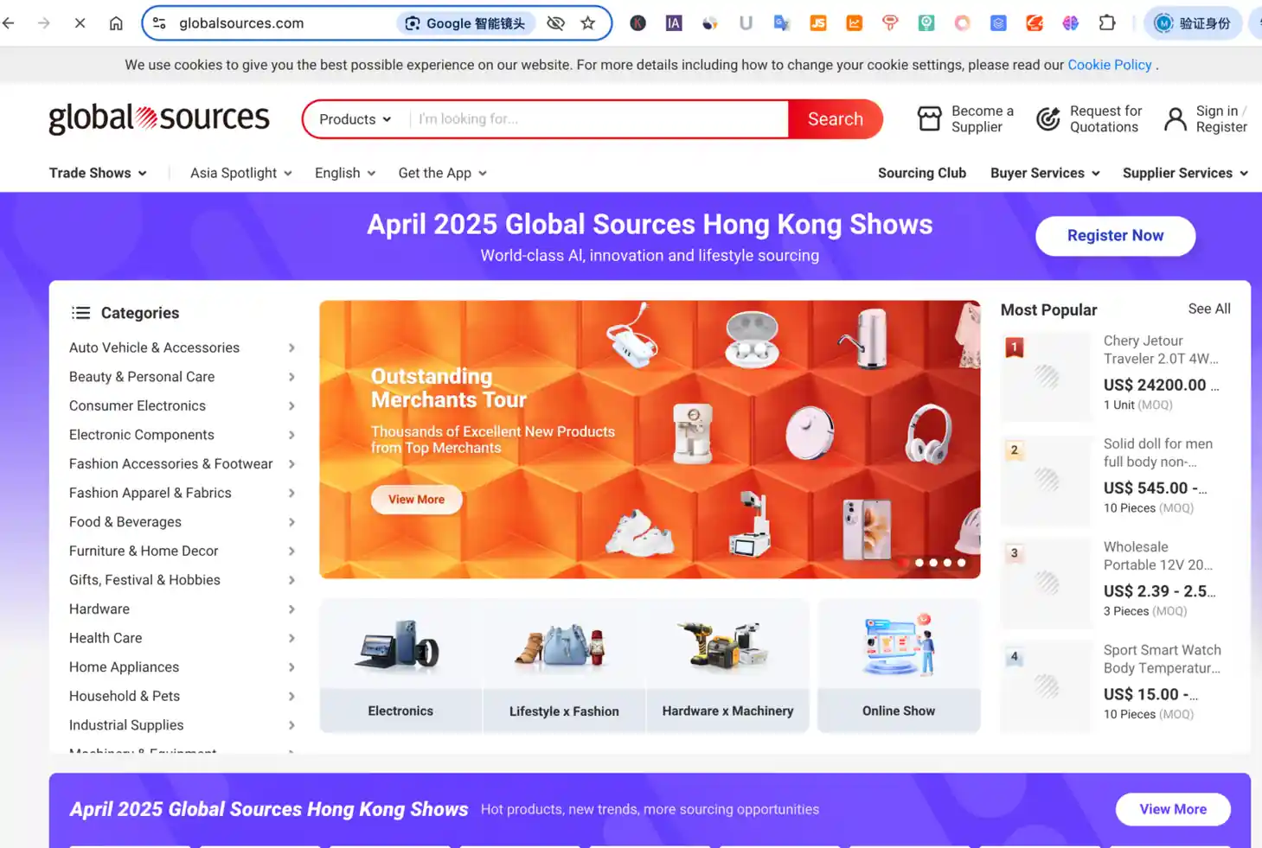
Task: Expand the Hardware category chevron
Action: (292, 609)
